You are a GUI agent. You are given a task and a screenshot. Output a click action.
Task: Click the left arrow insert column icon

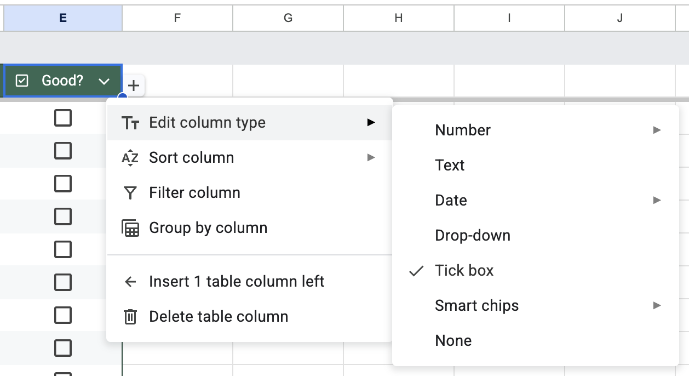[130, 282]
